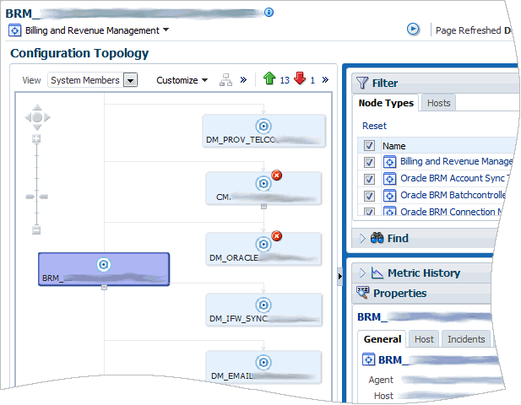This screenshot has height=405, width=521.
Task: Click the up targets count 13
Action: pos(285,80)
